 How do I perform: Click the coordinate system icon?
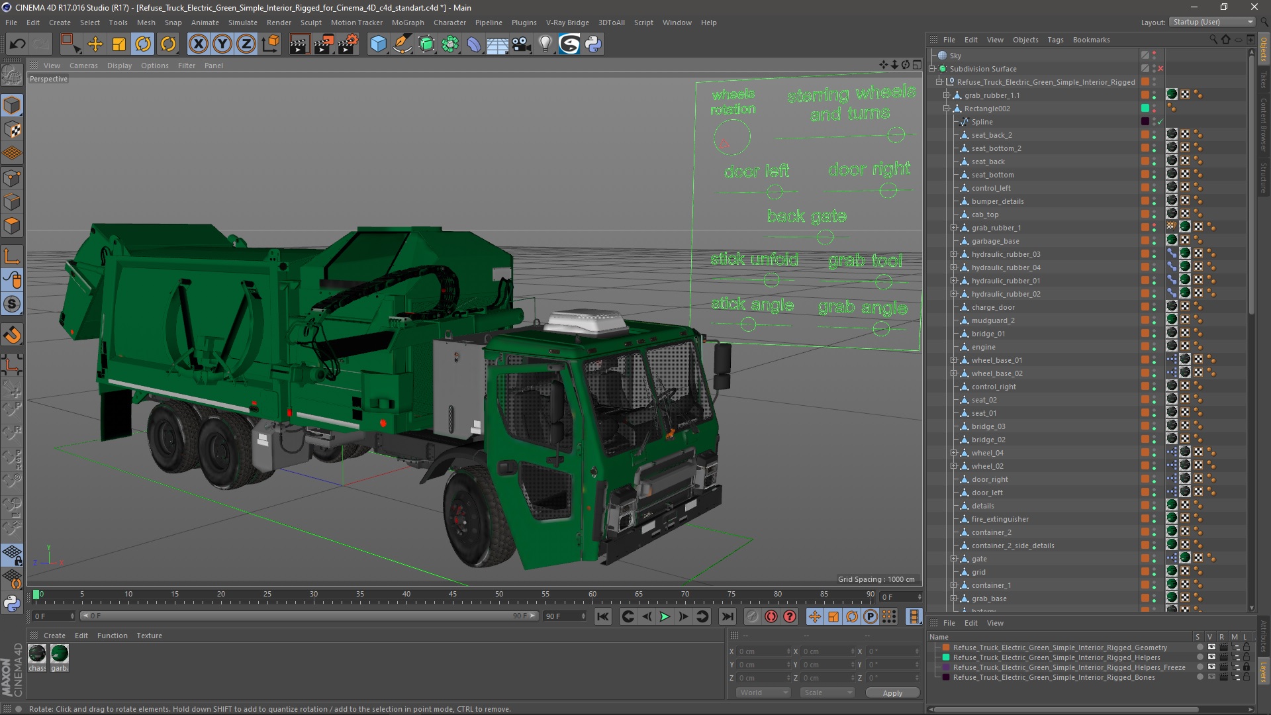(x=270, y=44)
